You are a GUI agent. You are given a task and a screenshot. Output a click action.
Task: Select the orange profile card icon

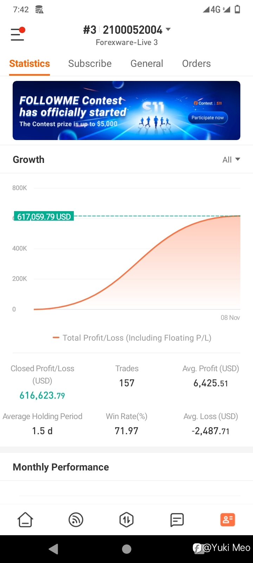click(227, 520)
